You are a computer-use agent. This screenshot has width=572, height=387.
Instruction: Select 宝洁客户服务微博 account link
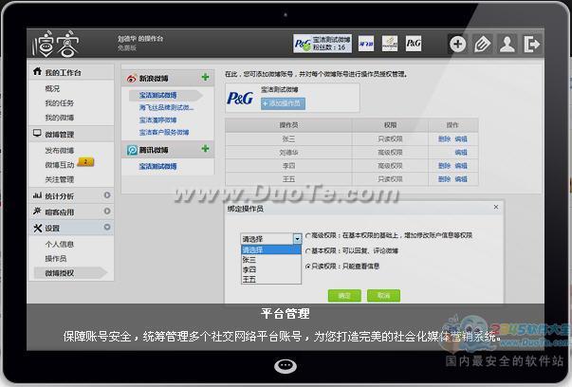pyautogui.click(x=164, y=132)
